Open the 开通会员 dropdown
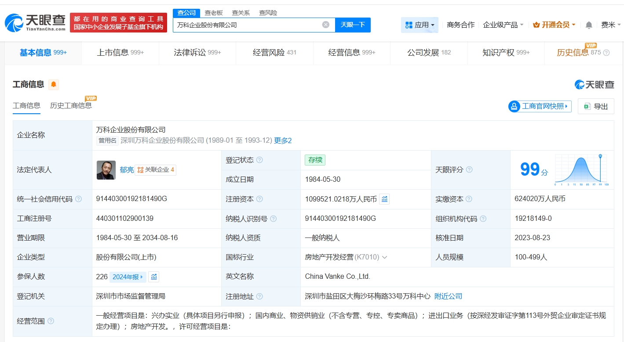 click(x=554, y=25)
